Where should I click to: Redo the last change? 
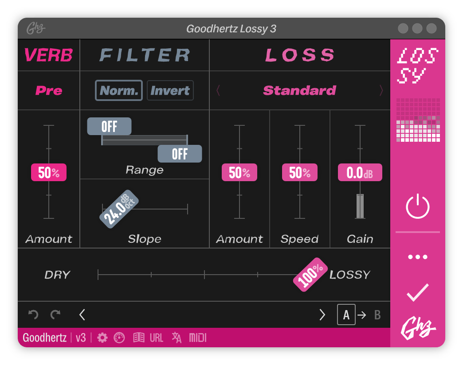tap(55, 315)
